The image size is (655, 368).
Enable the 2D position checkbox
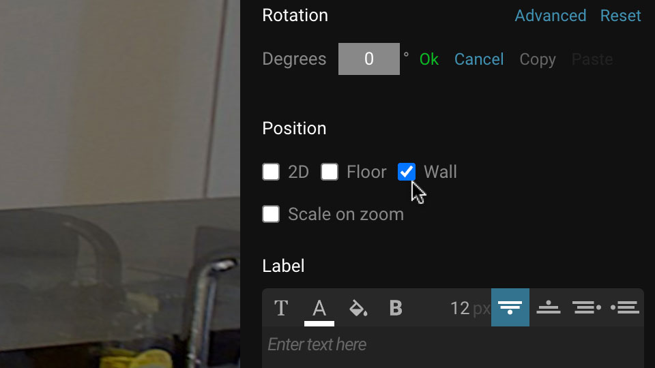pyautogui.click(x=271, y=172)
